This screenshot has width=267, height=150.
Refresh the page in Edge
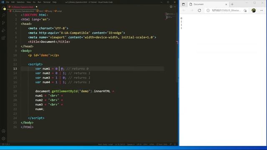[x=199, y=10]
